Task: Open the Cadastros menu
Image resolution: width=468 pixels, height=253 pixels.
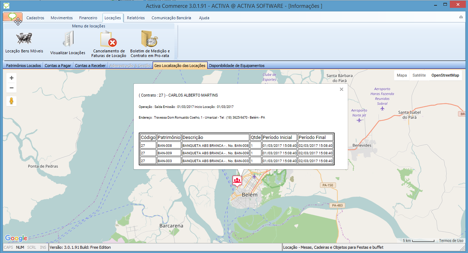Action: point(35,18)
